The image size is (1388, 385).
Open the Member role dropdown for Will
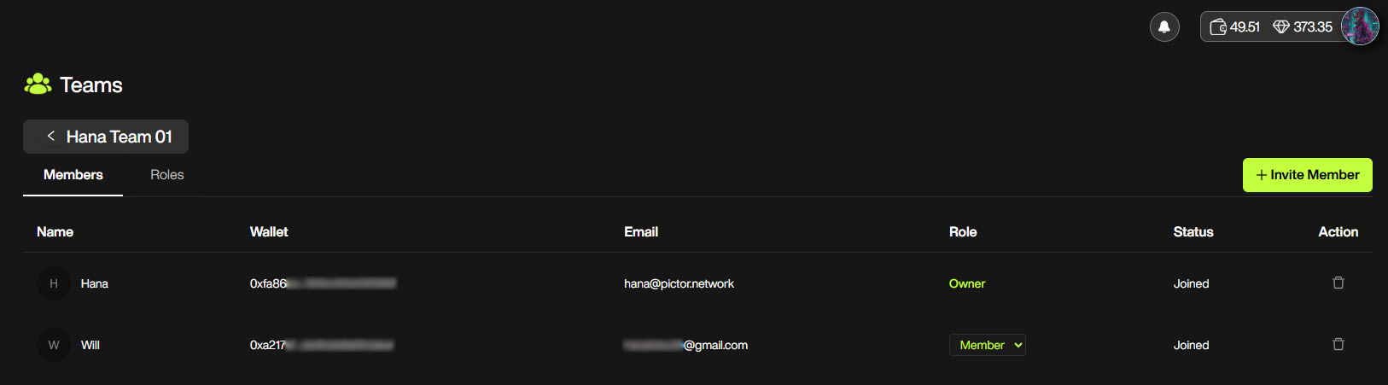[x=988, y=345]
